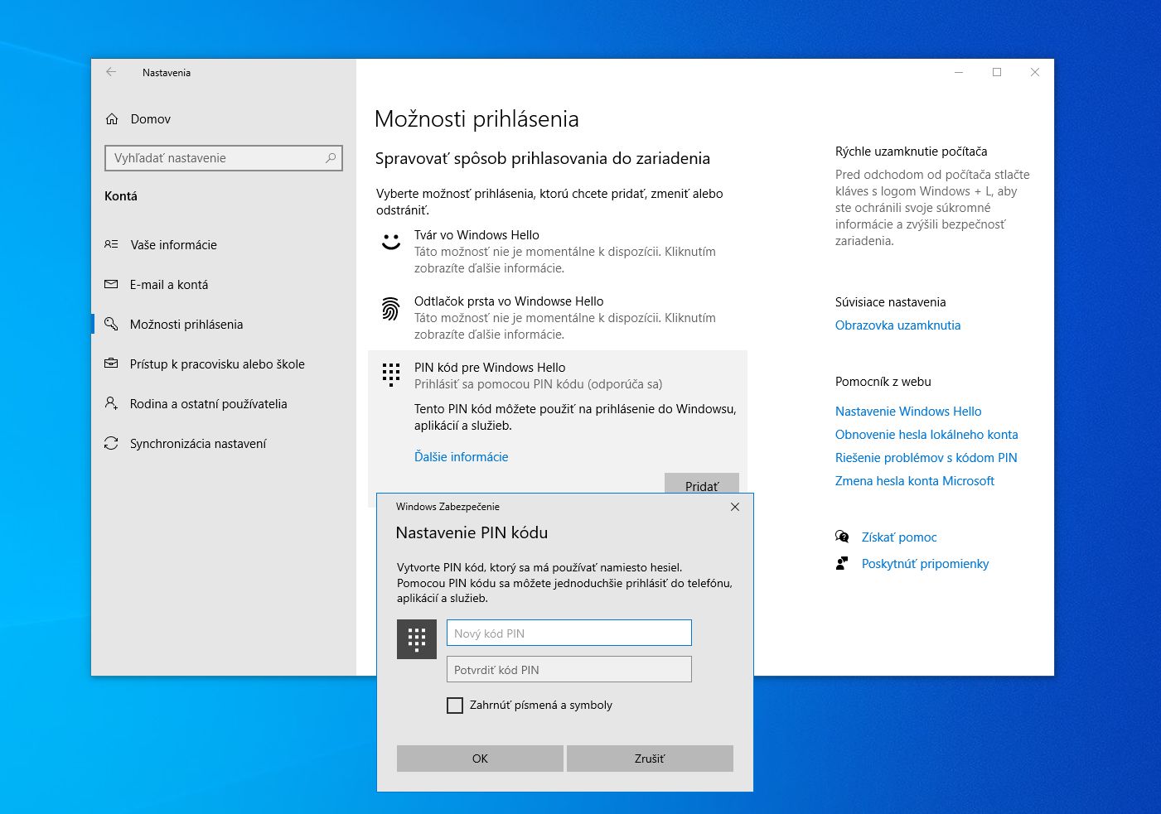
Task: Click the Získať pomoc link
Action: [x=899, y=537]
